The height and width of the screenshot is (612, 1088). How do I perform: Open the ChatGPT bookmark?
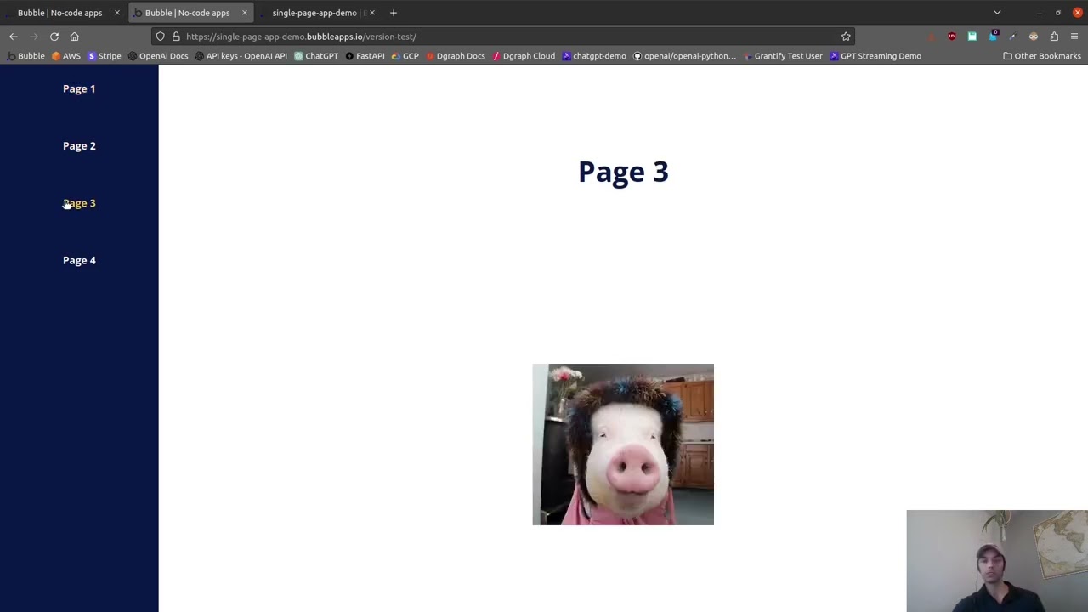coord(316,56)
